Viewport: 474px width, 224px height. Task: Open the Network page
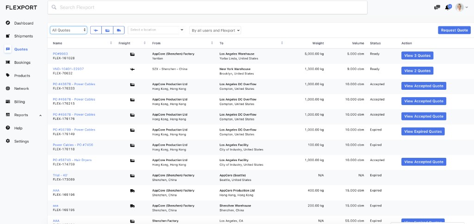pos(21,88)
